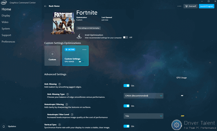
Task: Turn off the Anti-Aliasing toggle
Action: point(126,86)
